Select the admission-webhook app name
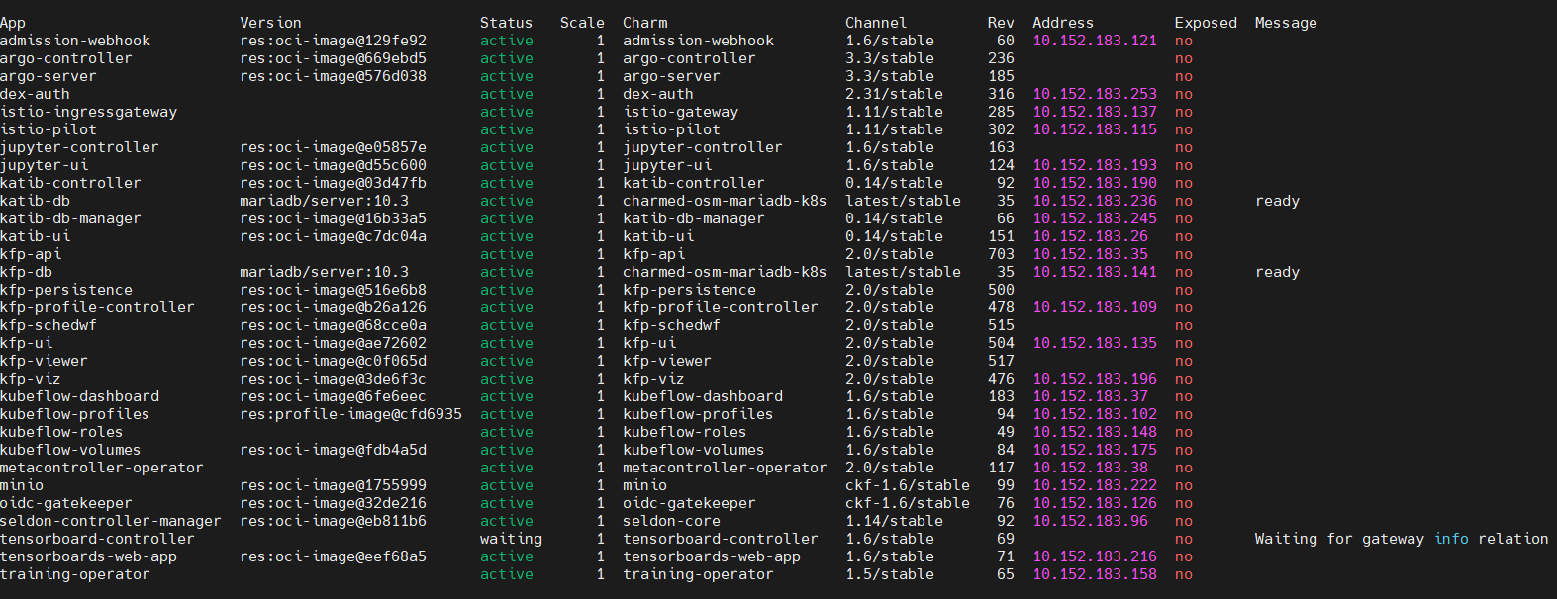Viewport: 1557px width, 599px height. coord(75,41)
